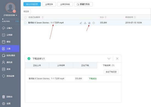The height and width of the screenshot is (107, 151).
Task: Click the 6.3G/105G storage text
Action: [6, 21]
